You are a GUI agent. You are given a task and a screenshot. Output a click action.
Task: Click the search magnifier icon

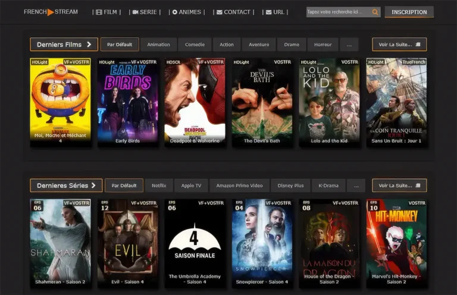[375, 12]
